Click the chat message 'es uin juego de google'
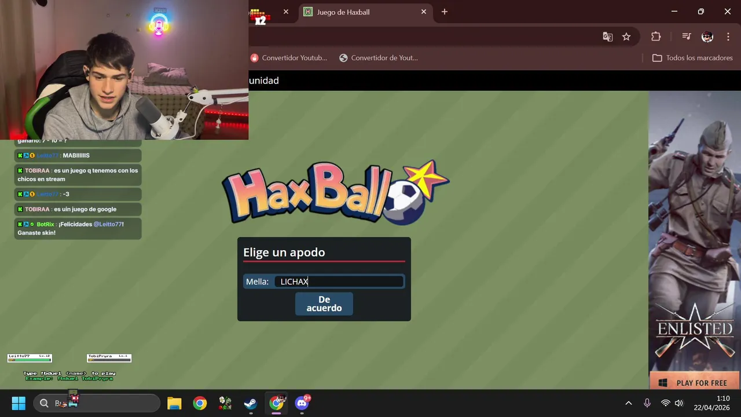Image resolution: width=741 pixels, height=417 pixels. (x=78, y=209)
